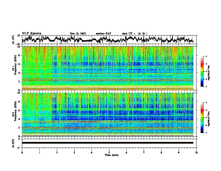
Task: Click the "ch.3(V)" axis label
Action: tap(13, 143)
